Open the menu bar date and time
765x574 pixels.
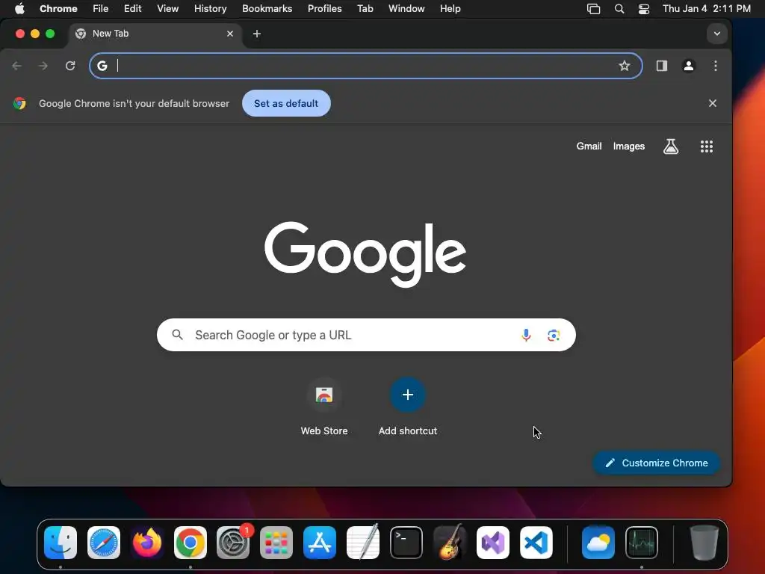707,8
